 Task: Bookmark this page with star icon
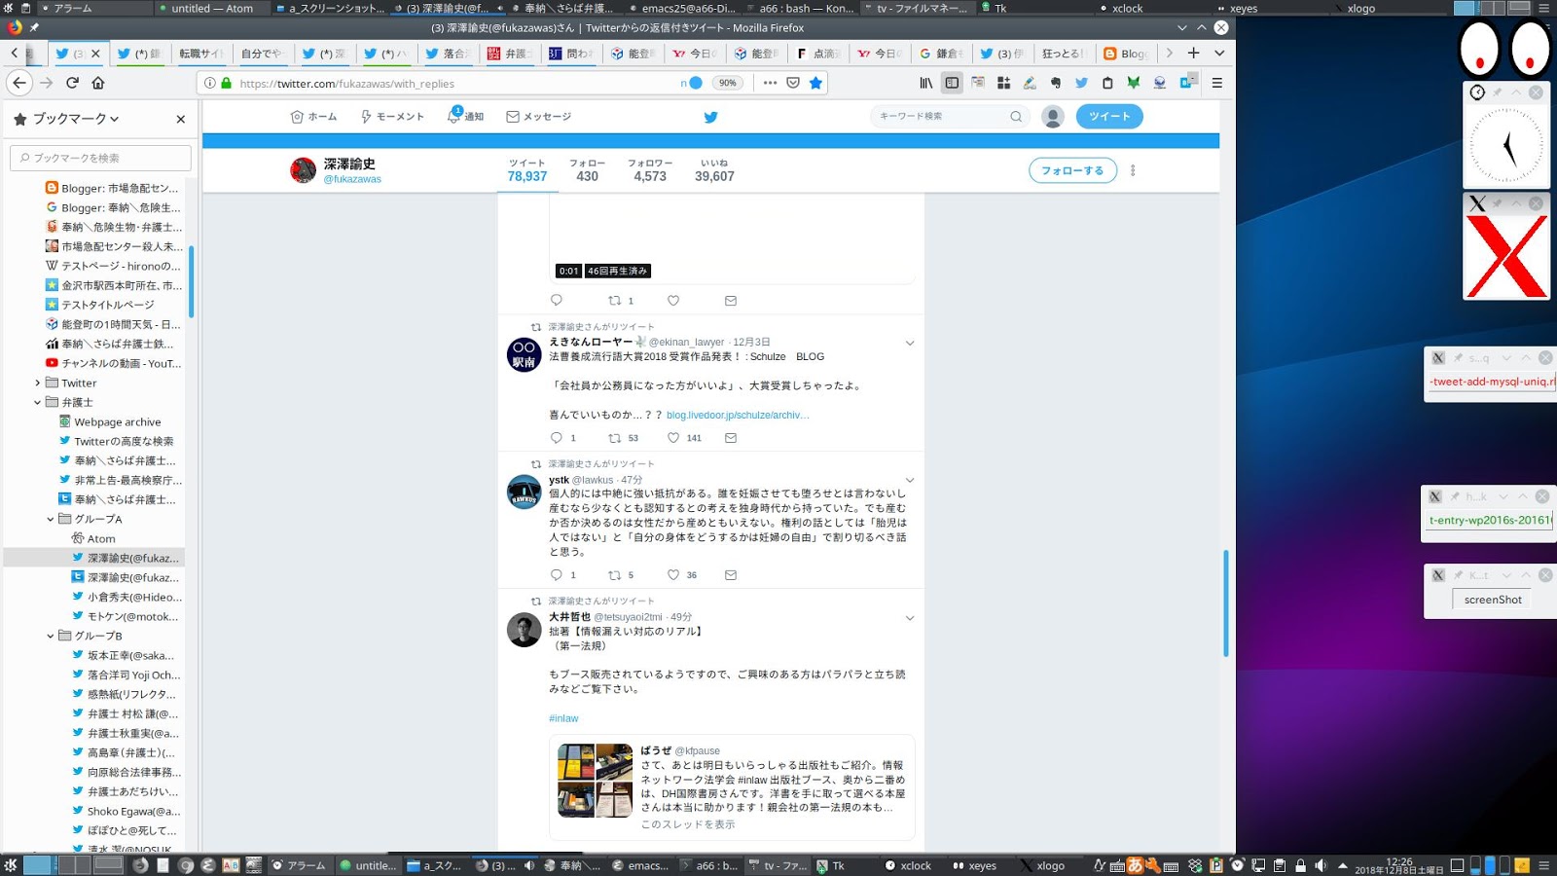pos(815,83)
